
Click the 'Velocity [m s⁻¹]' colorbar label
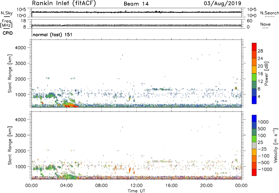pos(276,145)
